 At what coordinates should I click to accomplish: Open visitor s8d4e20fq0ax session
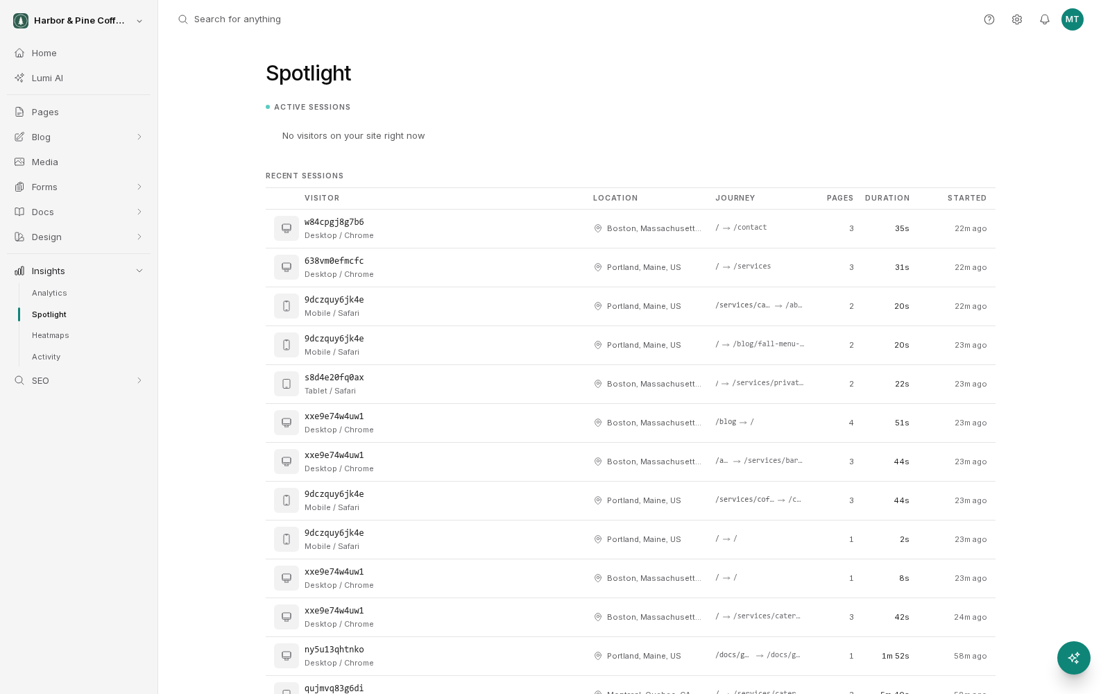(x=334, y=378)
